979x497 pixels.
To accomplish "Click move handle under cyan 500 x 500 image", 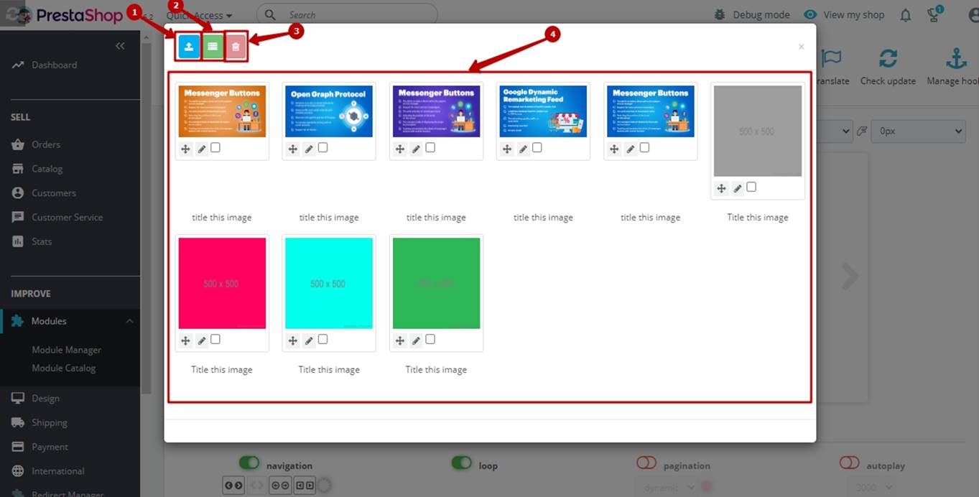I will (292, 340).
